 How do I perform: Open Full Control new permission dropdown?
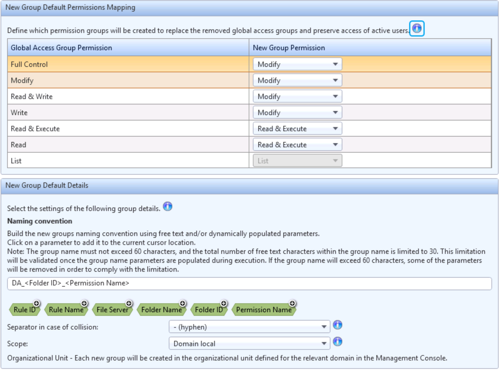(x=297, y=64)
